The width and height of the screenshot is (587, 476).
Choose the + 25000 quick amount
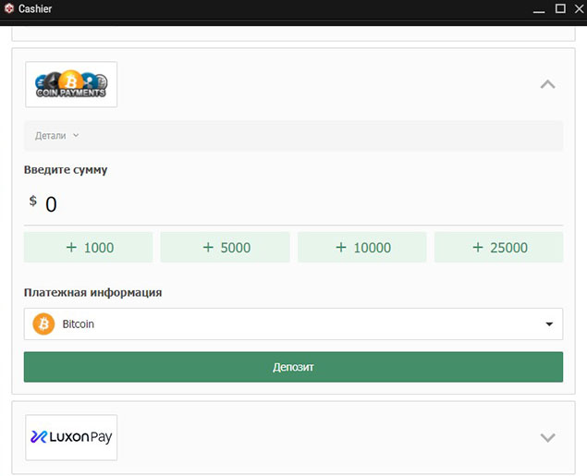(498, 248)
